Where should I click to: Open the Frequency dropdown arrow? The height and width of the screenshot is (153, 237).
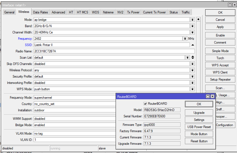(185, 39)
